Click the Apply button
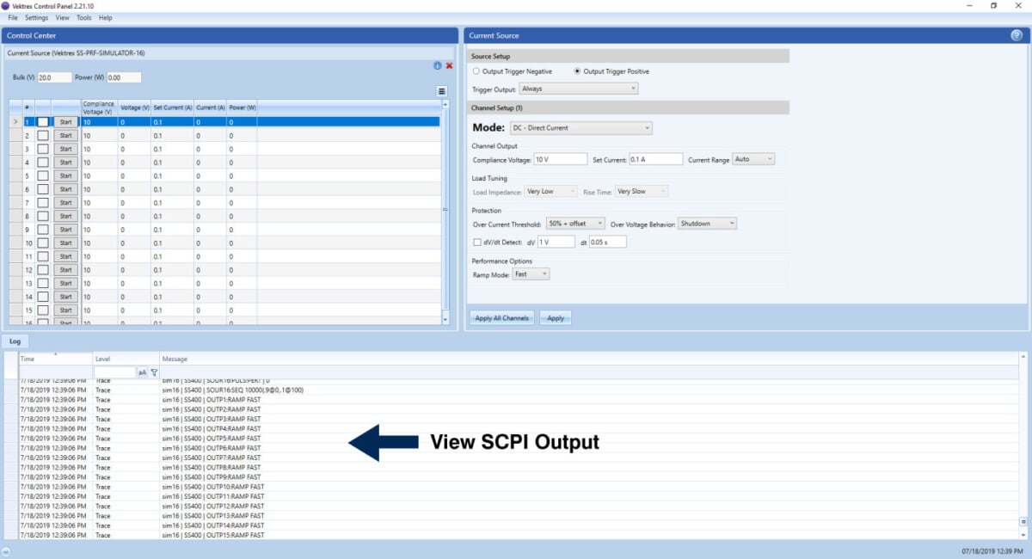 pyautogui.click(x=556, y=318)
